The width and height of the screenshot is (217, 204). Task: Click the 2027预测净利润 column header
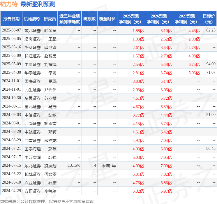(x=187, y=19)
